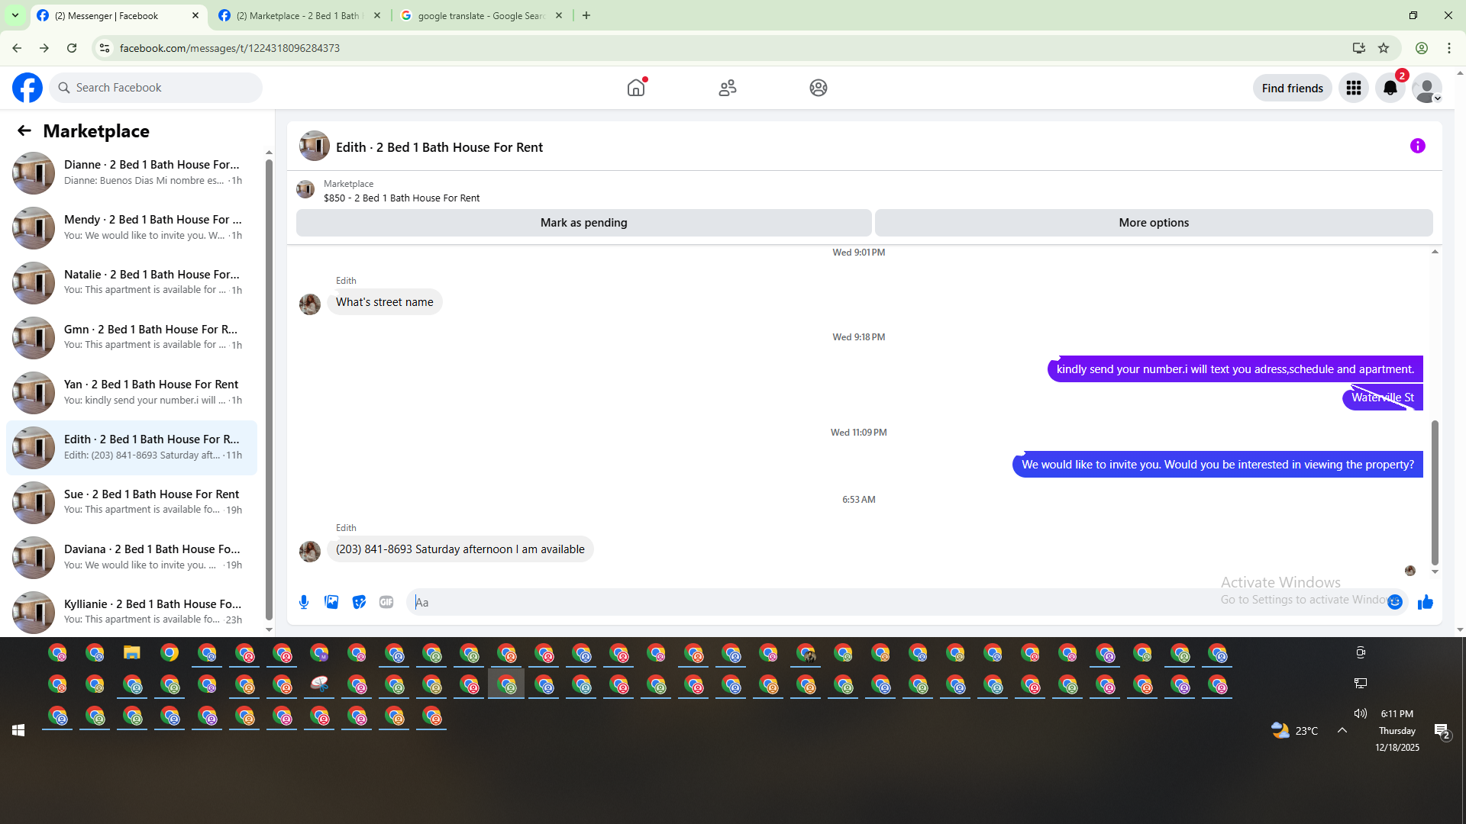The image size is (1466, 824).
Task: Click the "What's street name" message
Action: coord(385,302)
